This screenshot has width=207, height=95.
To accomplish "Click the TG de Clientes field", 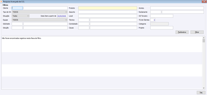I will [153, 20].
